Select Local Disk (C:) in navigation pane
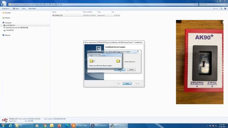Screen dimensions: 228x128 [10, 25]
